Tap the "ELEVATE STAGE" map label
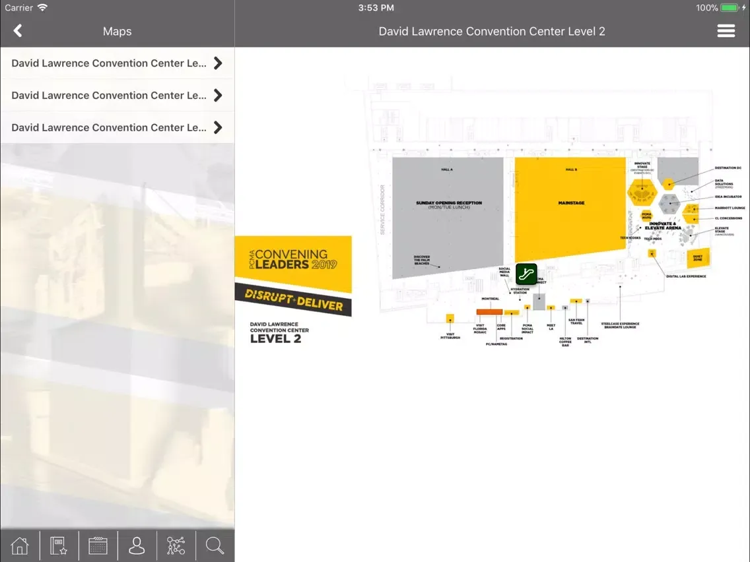 click(x=722, y=230)
